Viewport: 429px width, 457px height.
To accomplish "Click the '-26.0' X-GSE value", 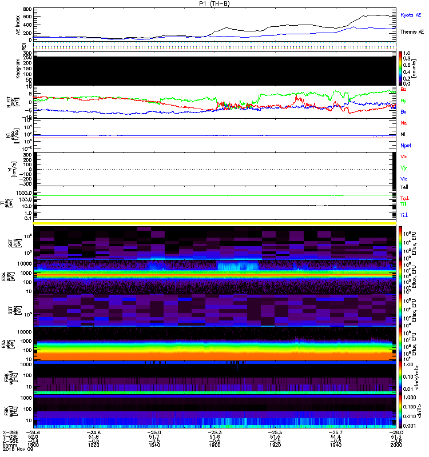I will [x=396, y=433].
